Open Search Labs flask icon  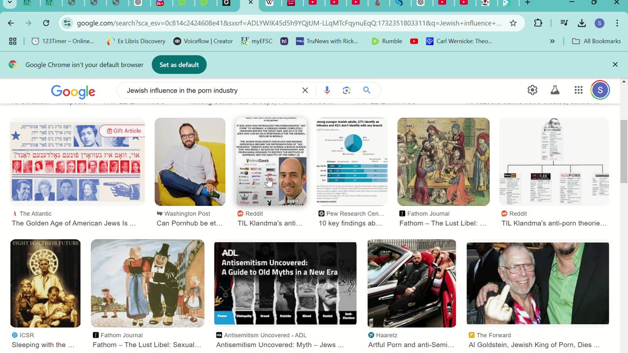tap(555, 90)
